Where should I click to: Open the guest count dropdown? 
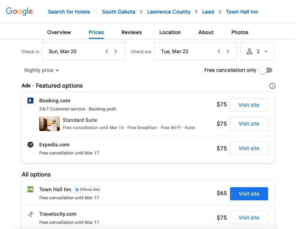[x=257, y=51]
